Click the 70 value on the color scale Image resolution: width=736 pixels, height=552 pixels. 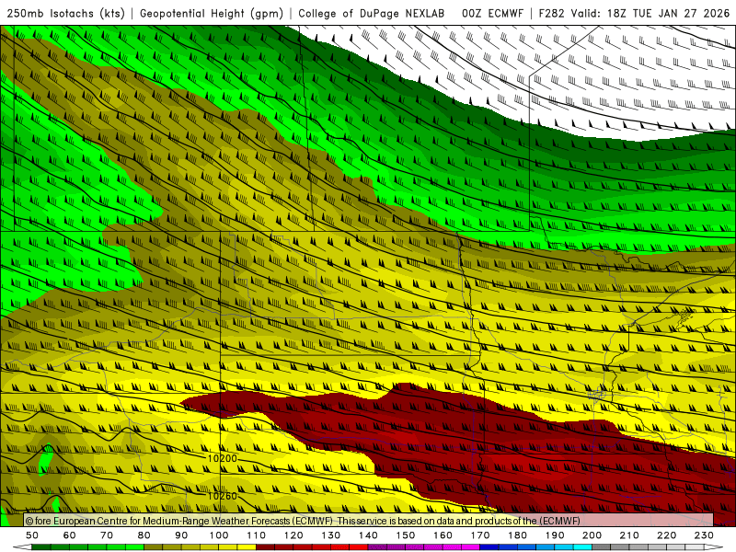pos(107,535)
